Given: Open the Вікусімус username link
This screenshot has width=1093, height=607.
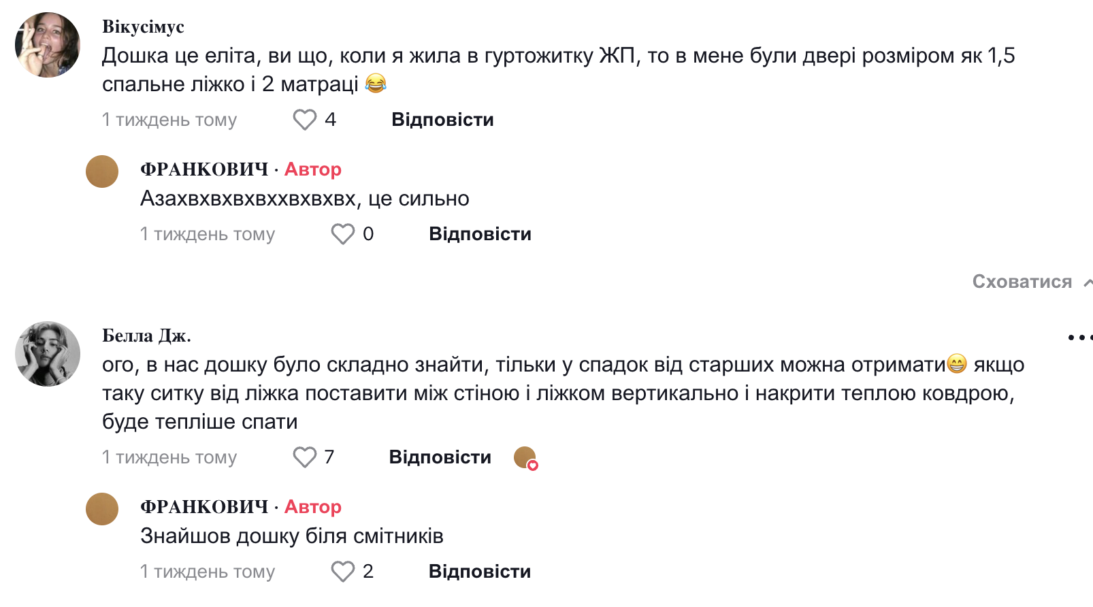Looking at the screenshot, I should pyautogui.click(x=143, y=27).
